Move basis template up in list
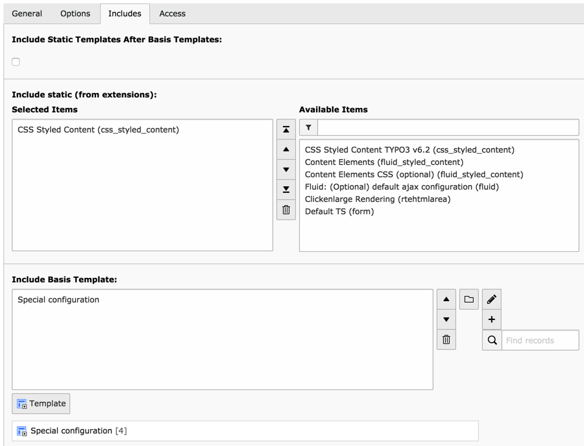The image size is (584, 446). (446, 299)
